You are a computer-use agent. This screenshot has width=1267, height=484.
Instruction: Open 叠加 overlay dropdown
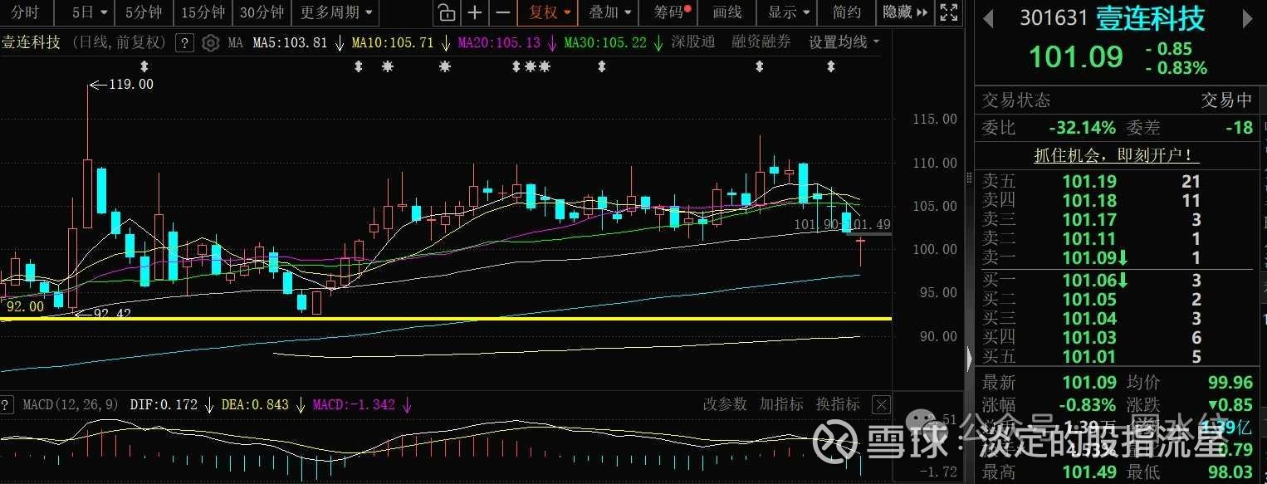coord(610,12)
